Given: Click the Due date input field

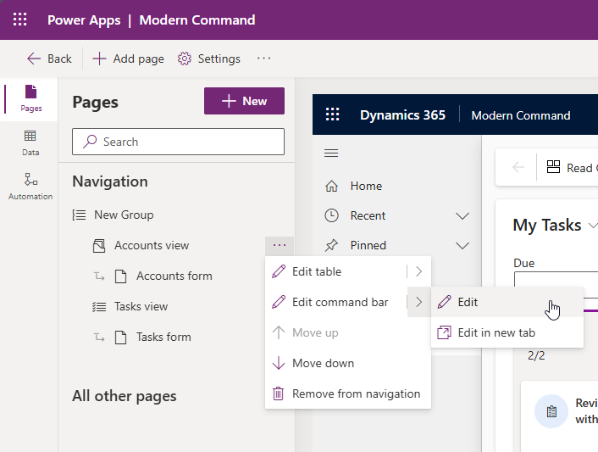Looking at the screenshot, I should coord(556,279).
